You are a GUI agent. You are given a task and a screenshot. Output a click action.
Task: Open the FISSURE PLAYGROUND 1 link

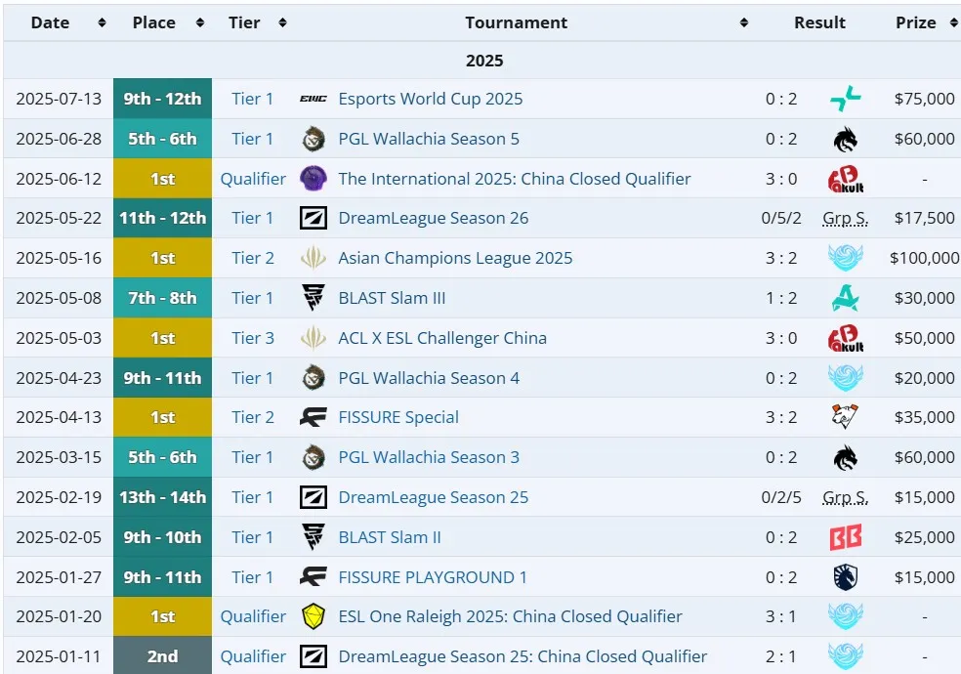pyautogui.click(x=432, y=577)
